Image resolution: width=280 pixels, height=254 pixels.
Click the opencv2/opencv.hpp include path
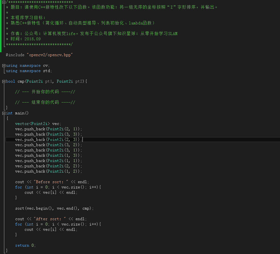(50, 55)
